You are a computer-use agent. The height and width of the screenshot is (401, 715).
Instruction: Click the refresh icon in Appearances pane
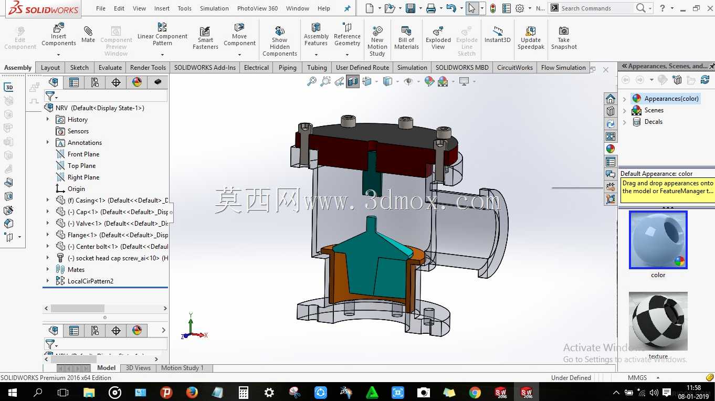click(x=705, y=80)
